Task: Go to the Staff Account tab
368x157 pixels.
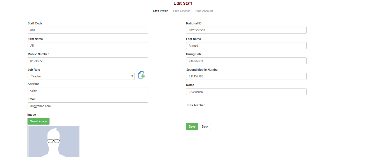Action: 204,11
